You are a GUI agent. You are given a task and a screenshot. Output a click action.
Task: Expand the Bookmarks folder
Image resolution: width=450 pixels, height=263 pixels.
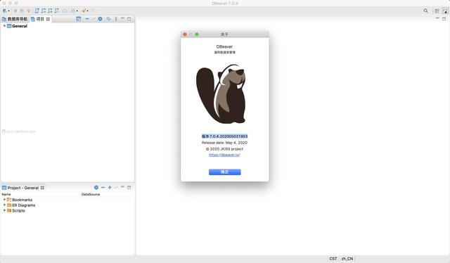click(x=4, y=199)
